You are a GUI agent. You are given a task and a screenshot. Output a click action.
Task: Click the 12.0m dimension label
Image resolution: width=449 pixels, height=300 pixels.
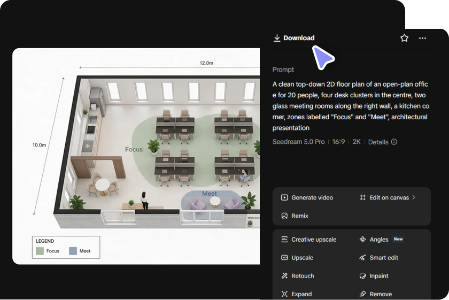click(x=206, y=63)
